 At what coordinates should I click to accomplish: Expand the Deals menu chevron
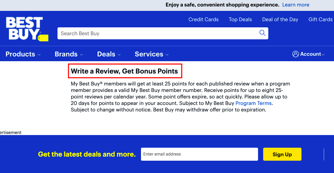tap(119, 55)
